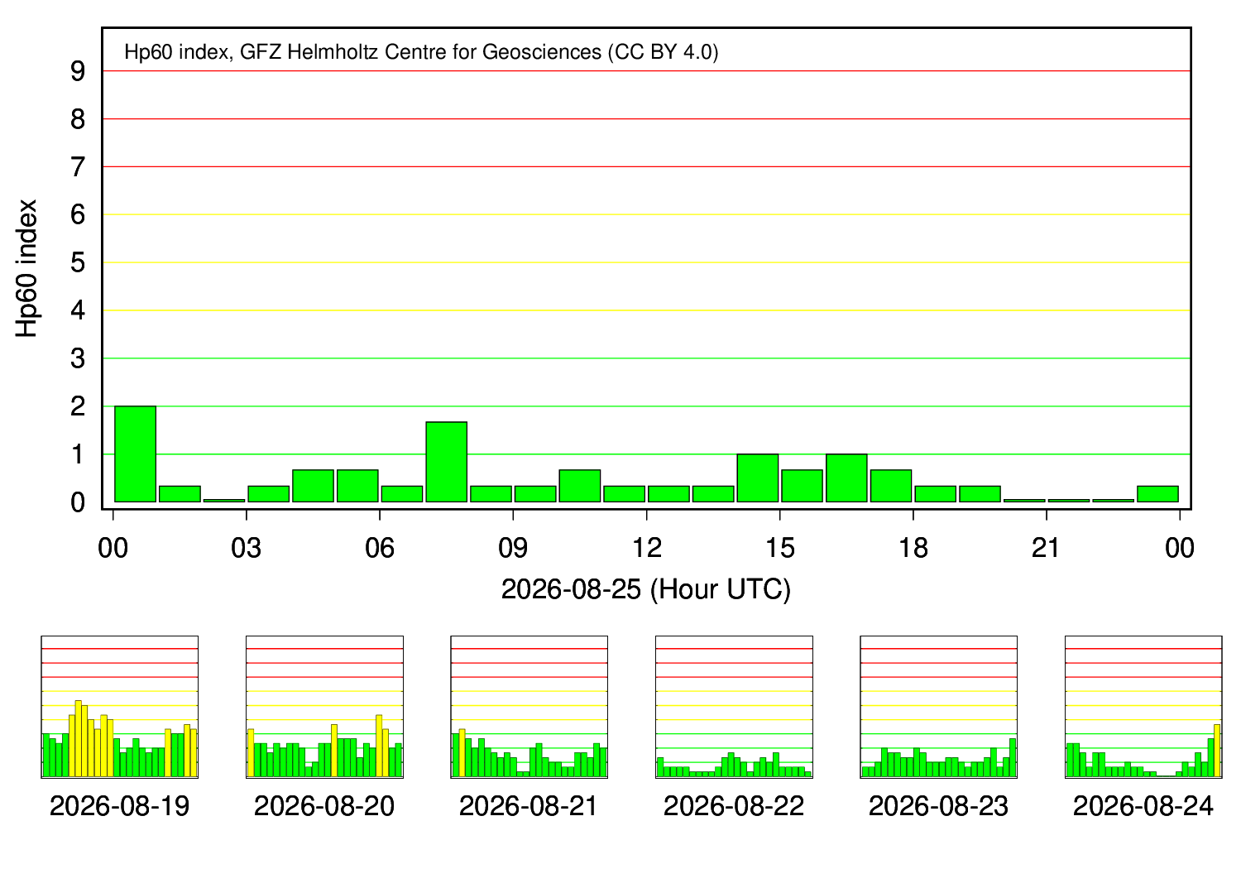Click the y-axis tick label 7
Viewport: 1241px width, 869px height.
[78, 167]
